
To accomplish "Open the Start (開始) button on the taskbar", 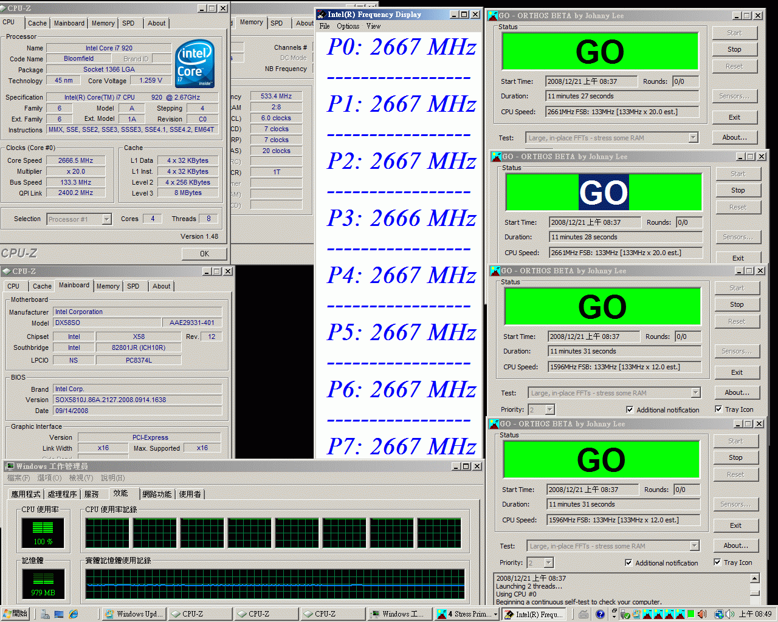I will pyautogui.click(x=15, y=614).
